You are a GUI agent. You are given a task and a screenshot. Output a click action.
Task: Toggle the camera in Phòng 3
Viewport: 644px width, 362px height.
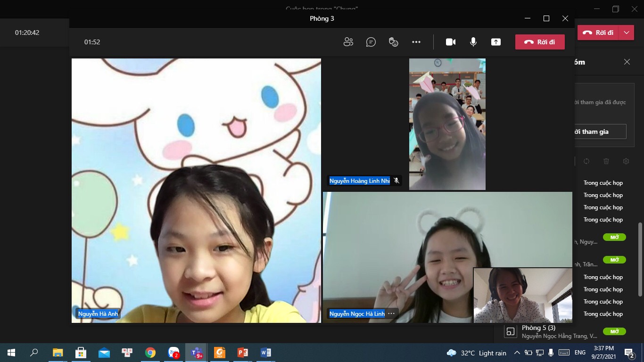pos(451,42)
